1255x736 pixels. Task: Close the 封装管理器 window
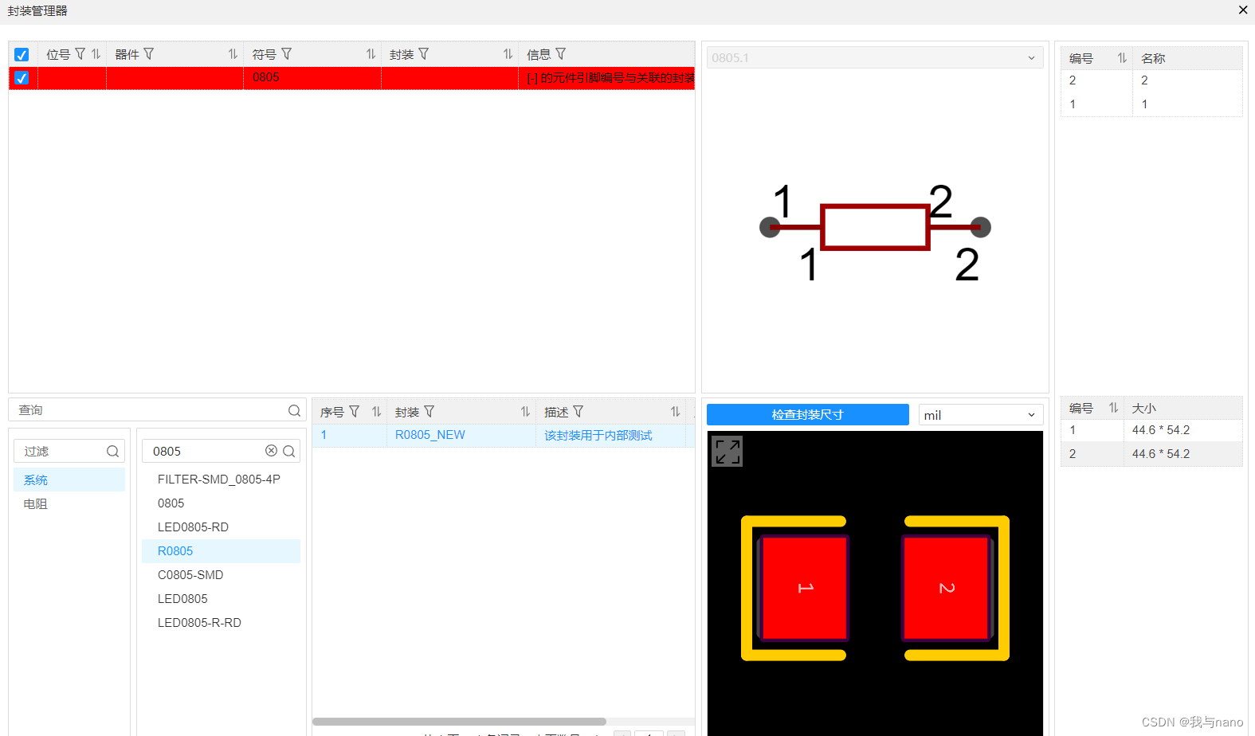(1243, 10)
